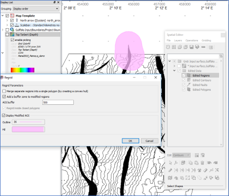This screenshot has height=196, width=229.
Task: Click the Edited Faults layer icon
Action: tap(188, 85)
